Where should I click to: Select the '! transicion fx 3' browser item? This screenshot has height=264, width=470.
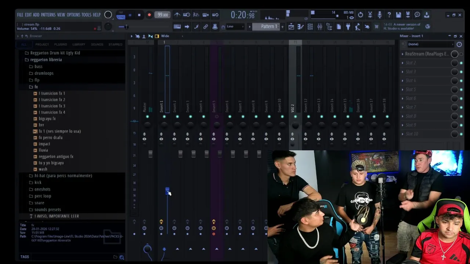tap(52, 106)
